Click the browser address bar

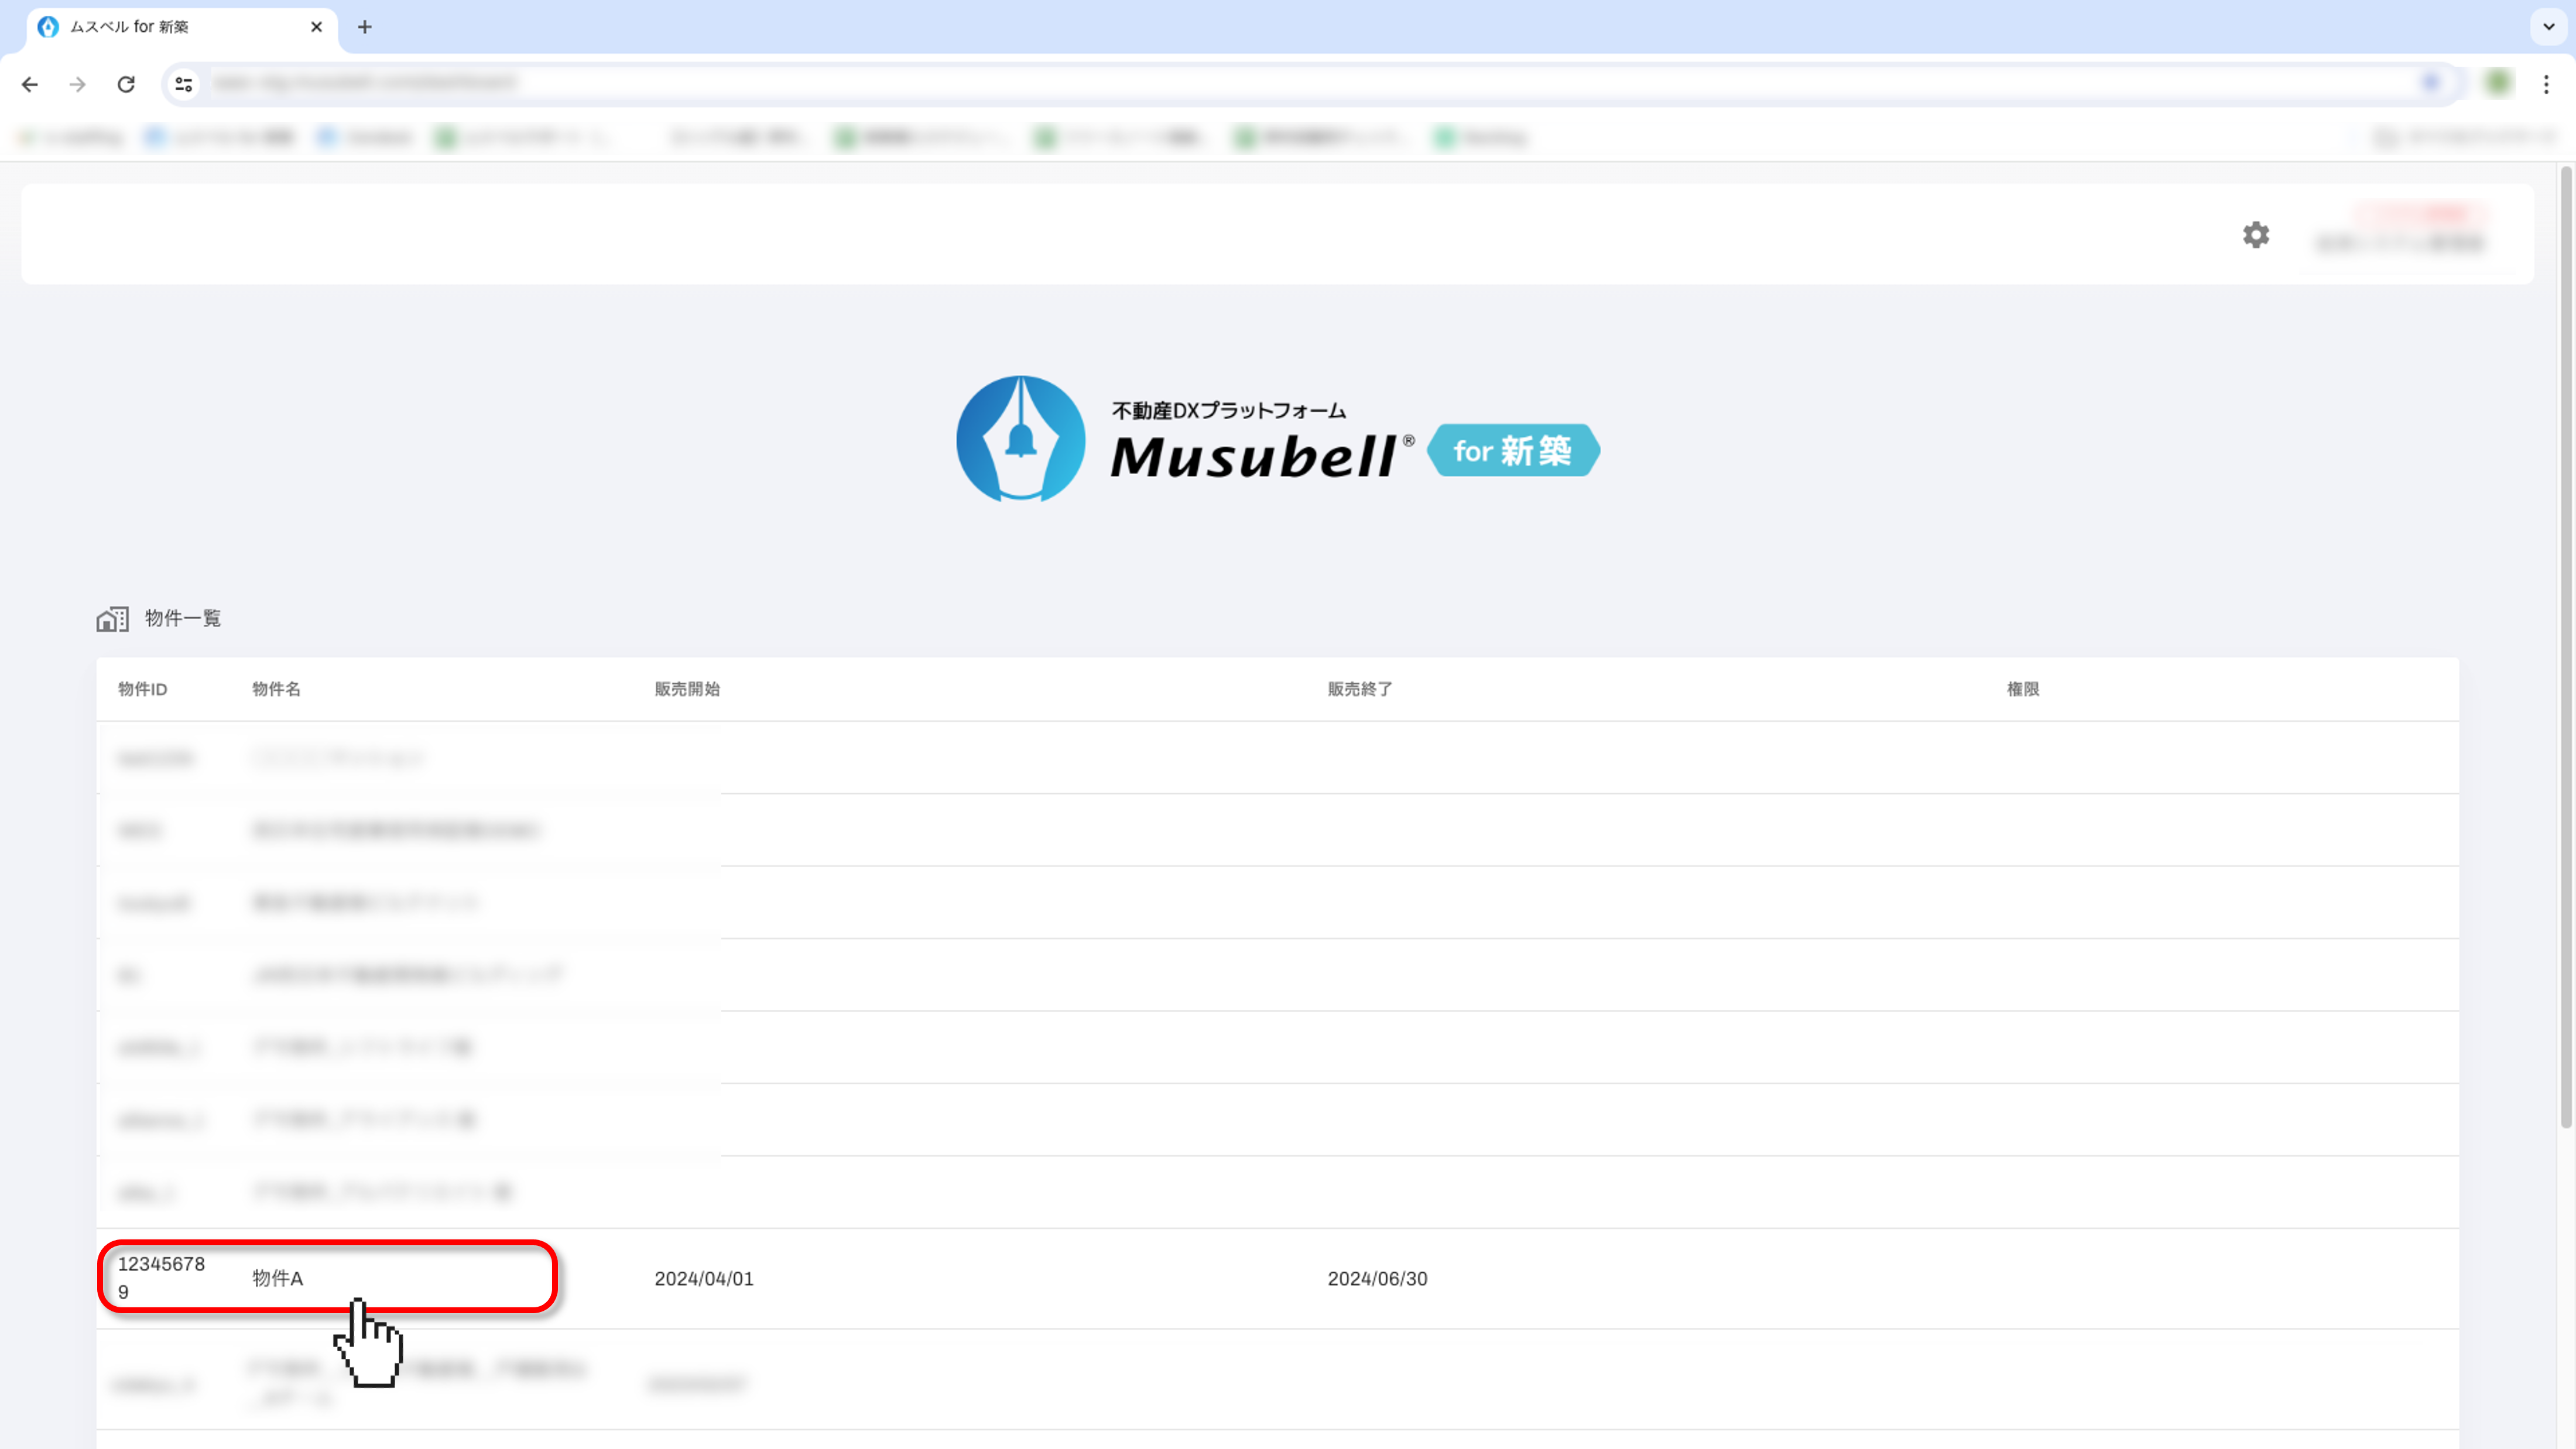coord(1300,84)
